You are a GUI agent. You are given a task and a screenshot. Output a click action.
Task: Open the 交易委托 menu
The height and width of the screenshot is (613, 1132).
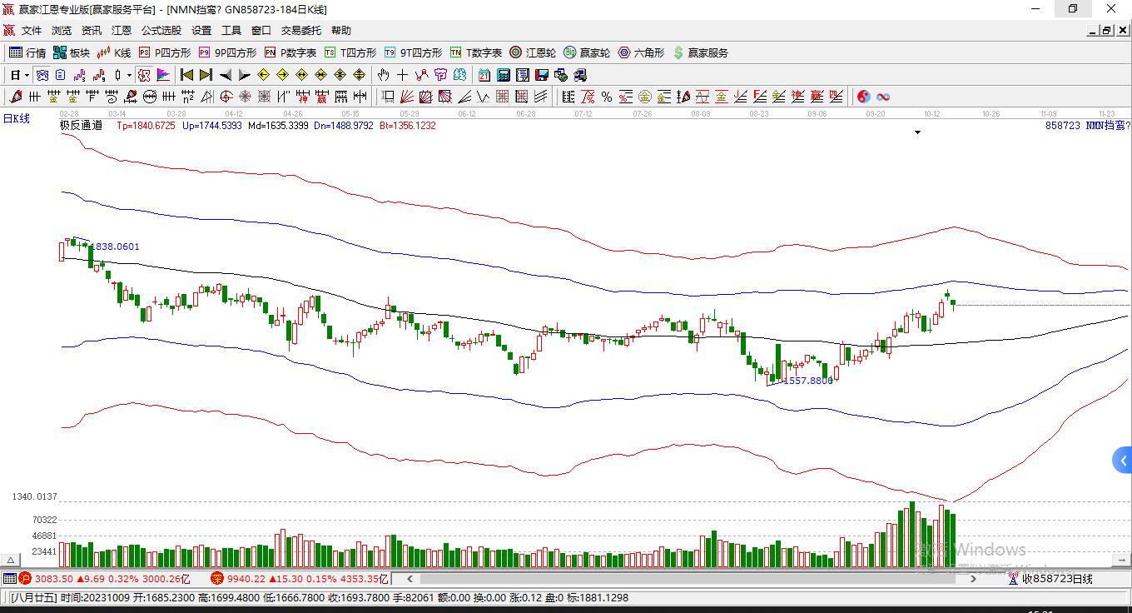coord(301,31)
